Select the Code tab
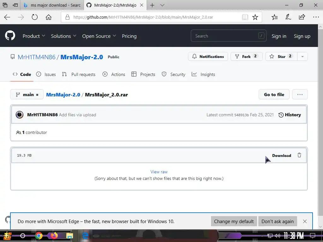The image size is (323, 242). point(22,74)
